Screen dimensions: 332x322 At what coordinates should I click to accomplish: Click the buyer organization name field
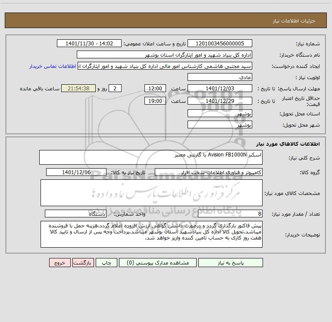click(164, 54)
